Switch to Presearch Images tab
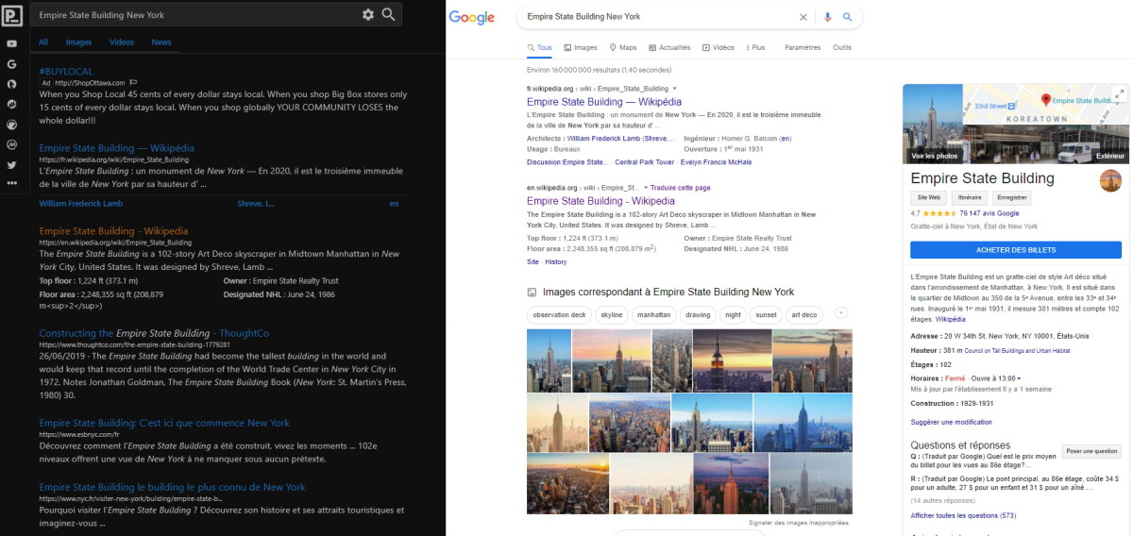Screen dimensions: 1133x536 (79, 42)
